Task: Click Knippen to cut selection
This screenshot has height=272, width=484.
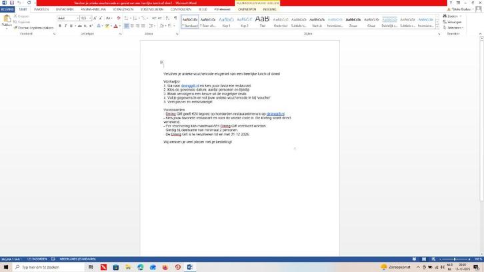Action: [x=23, y=16]
